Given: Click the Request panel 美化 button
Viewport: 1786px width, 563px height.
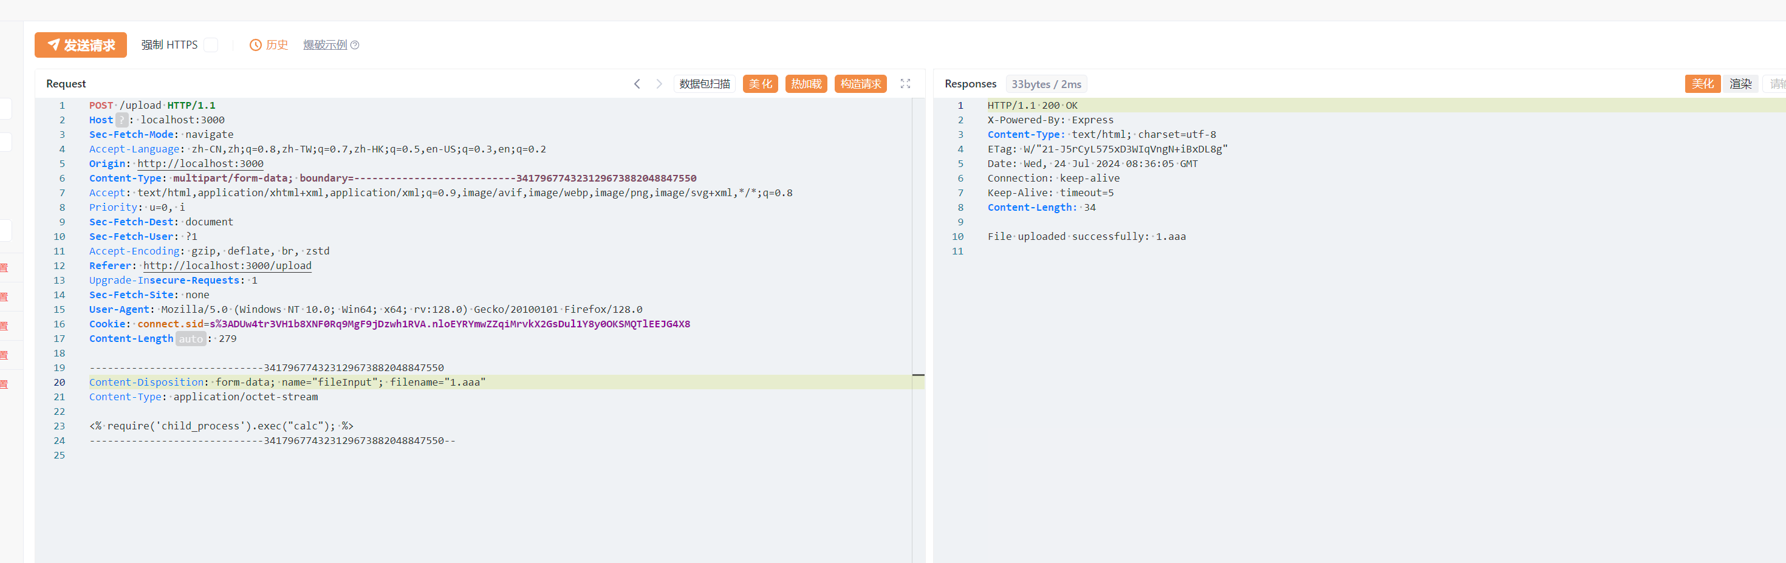Looking at the screenshot, I should [761, 84].
